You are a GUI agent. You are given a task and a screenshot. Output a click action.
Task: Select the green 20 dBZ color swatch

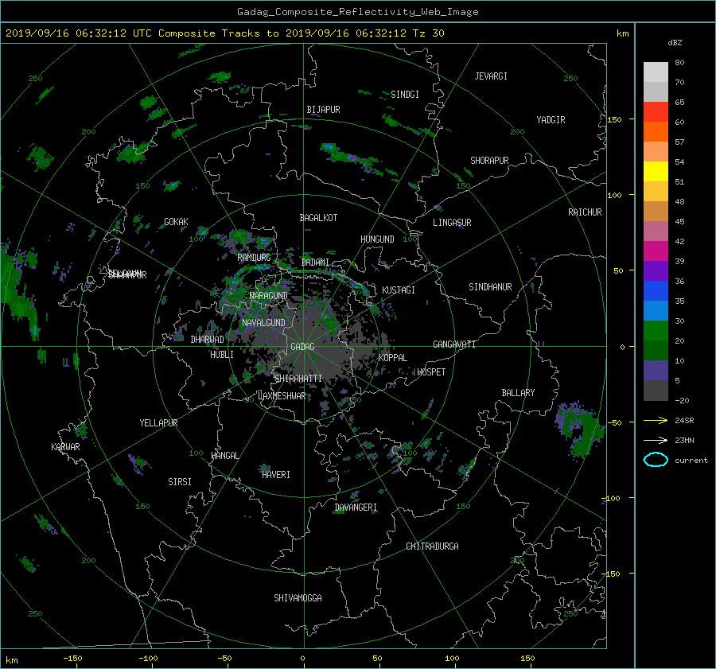656,331
